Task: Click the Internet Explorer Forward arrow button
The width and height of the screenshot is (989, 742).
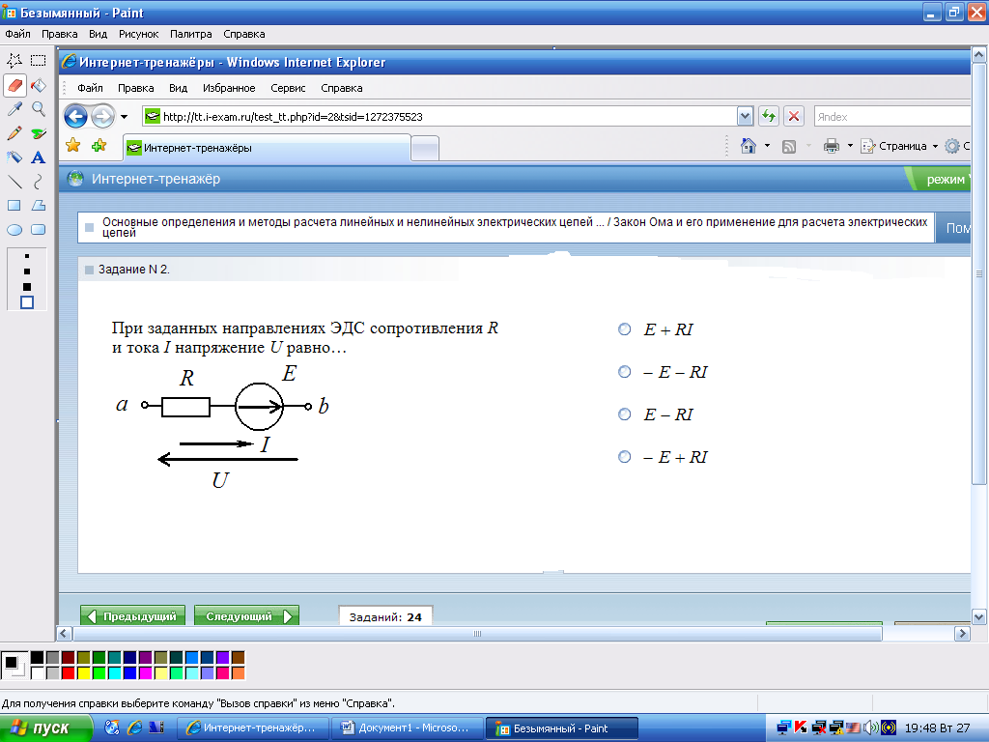Action: [102, 117]
